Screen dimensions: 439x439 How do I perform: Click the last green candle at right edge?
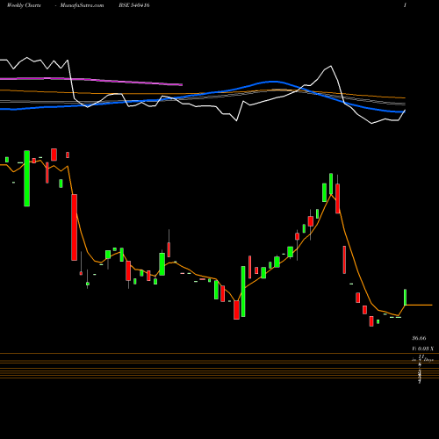pos(406,298)
